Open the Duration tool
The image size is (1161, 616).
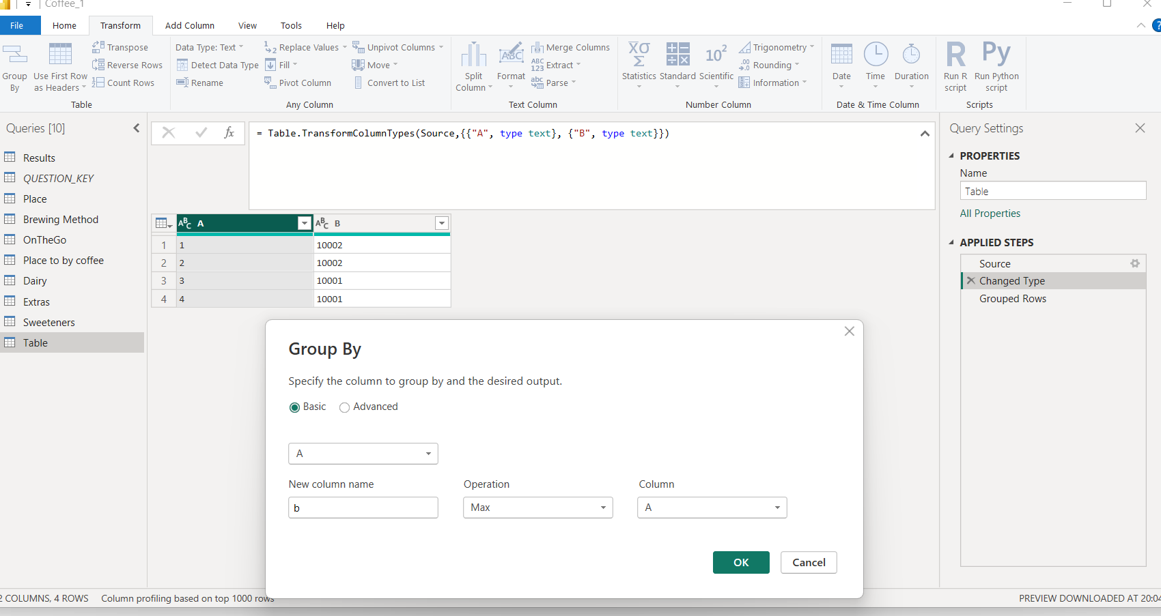(x=911, y=66)
